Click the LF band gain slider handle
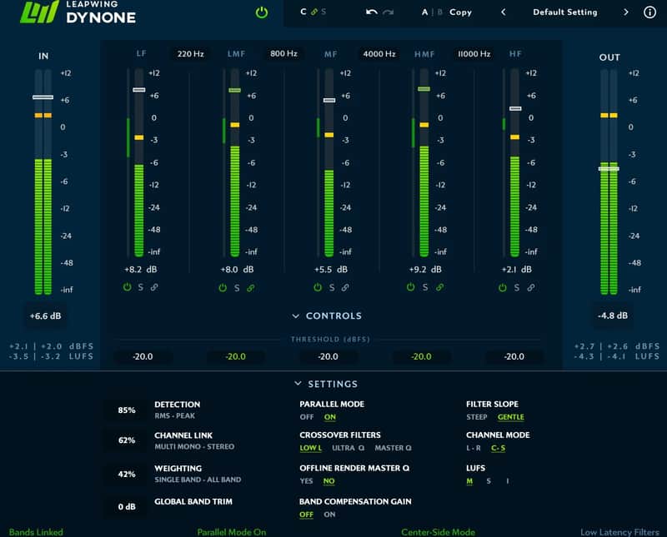This screenshot has height=537, width=667. [139, 90]
